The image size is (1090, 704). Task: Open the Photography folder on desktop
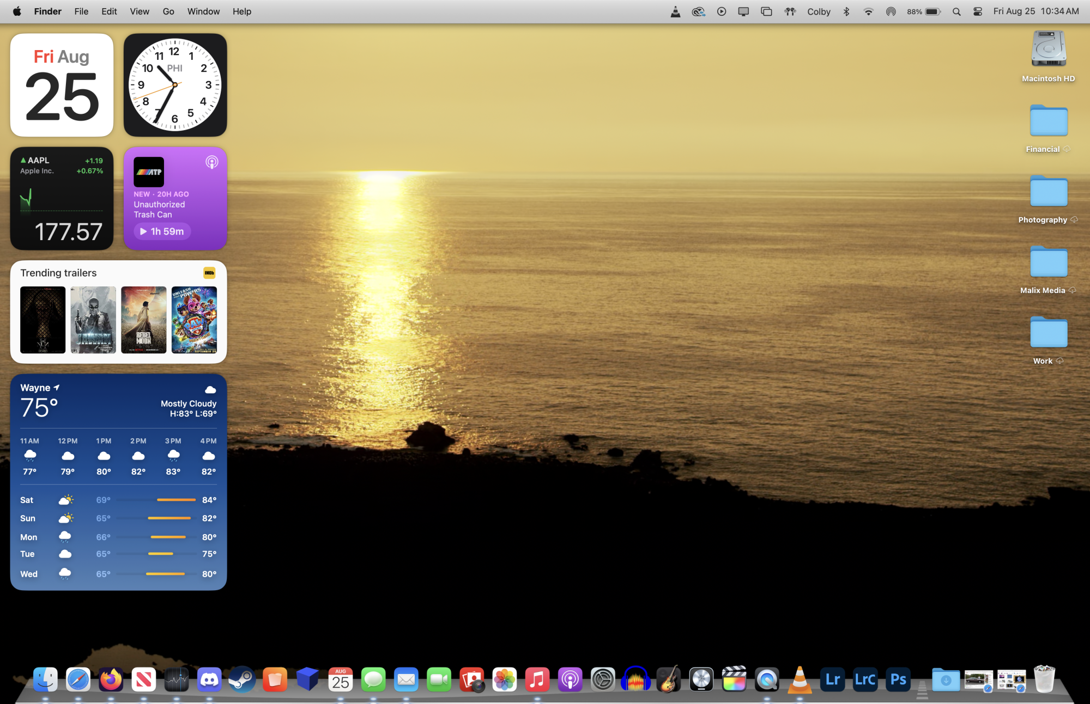coord(1049,192)
